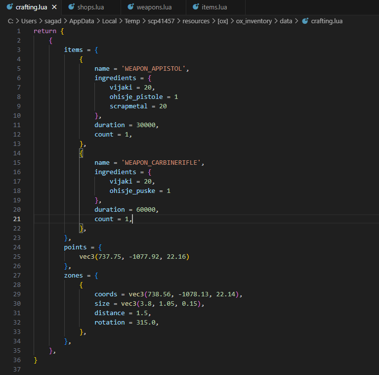This screenshot has width=379, height=375.
Task: Click the Lua file icon in breadcrumb
Action: point(305,21)
